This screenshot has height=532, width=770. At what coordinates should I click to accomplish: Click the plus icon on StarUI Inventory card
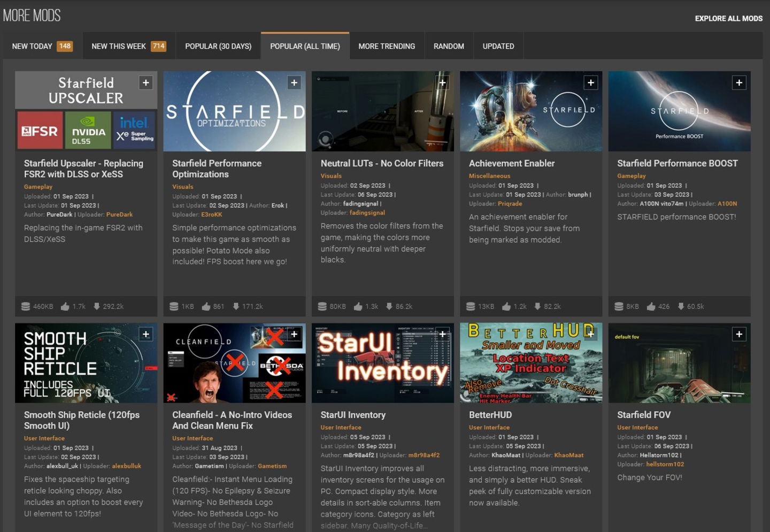pyautogui.click(x=443, y=334)
